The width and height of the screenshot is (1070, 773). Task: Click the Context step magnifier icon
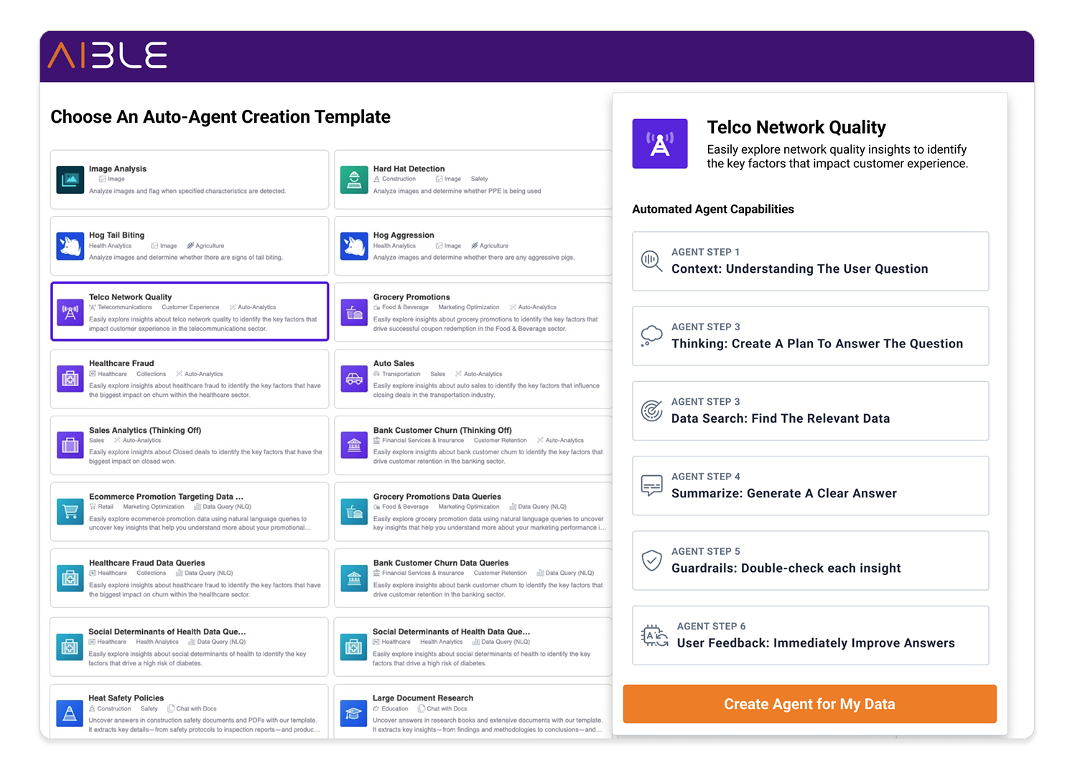[x=651, y=261]
